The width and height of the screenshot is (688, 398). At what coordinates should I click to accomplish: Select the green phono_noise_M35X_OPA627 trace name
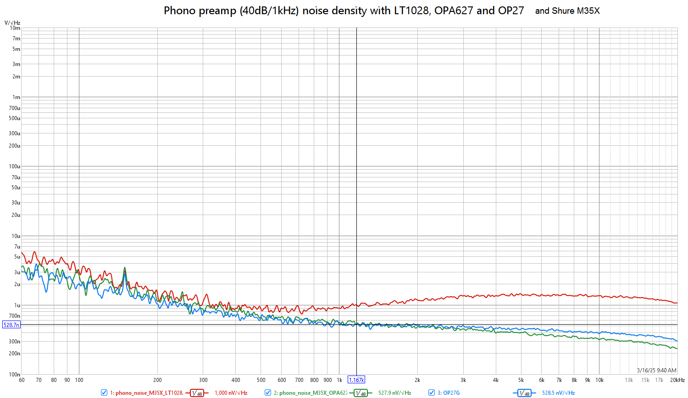pyautogui.click(x=311, y=393)
